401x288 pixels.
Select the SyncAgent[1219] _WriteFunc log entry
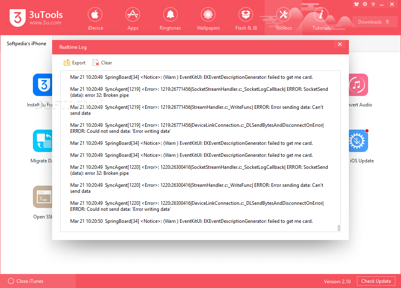pos(196,110)
